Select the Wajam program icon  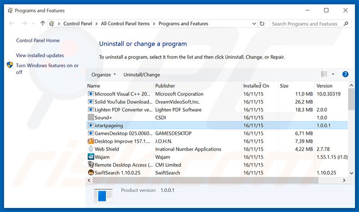[x=91, y=157]
